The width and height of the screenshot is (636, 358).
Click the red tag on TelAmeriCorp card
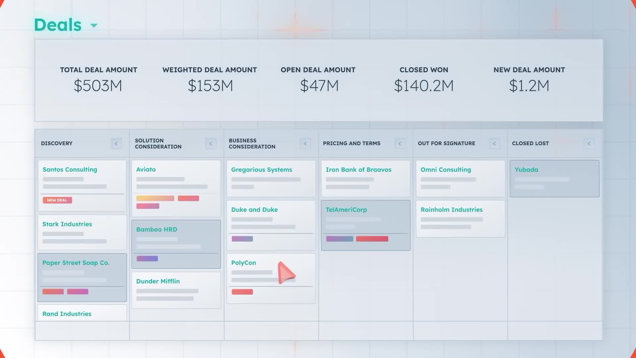tap(372, 239)
